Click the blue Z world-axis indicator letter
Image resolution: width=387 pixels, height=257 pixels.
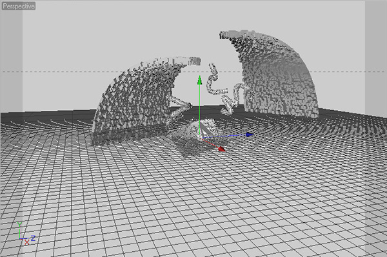(33, 238)
